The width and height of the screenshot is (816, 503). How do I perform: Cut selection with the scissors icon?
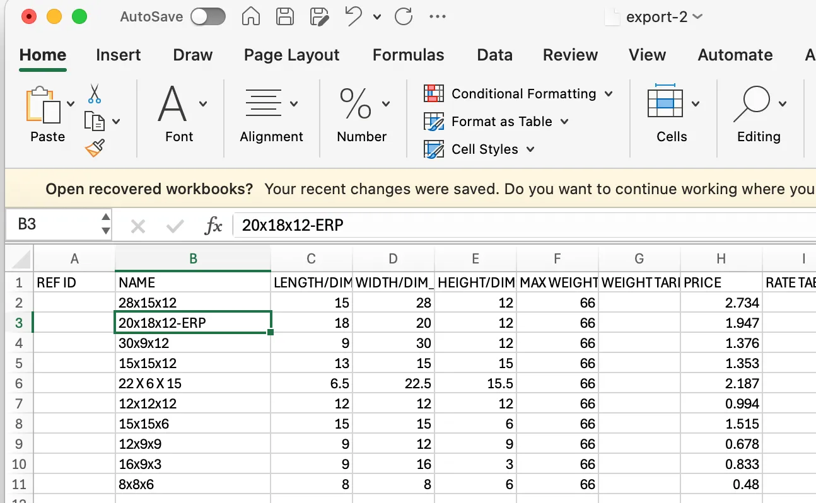pyautogui.click(x=95, y=94)
